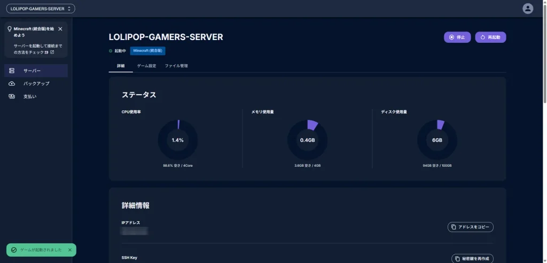The image size is (547, 263).
Task: Close the game started notification toast
Action: pyautogui.click(x=70, y=250)
